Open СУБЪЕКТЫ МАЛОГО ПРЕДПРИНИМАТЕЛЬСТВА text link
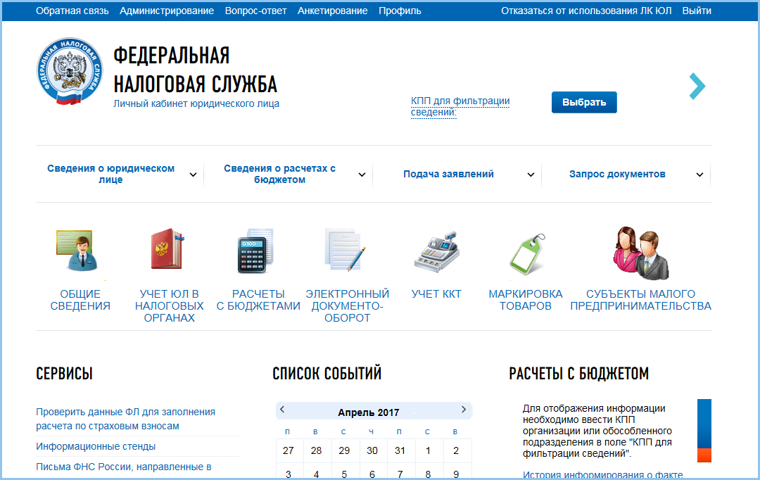Viewport: 760px width, 480px height. (x=641, y=300)
